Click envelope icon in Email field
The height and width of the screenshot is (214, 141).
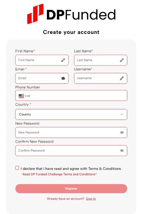63,78
